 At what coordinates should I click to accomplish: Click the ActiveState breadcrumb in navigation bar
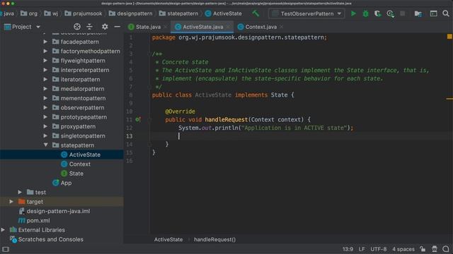coord(224,13)
